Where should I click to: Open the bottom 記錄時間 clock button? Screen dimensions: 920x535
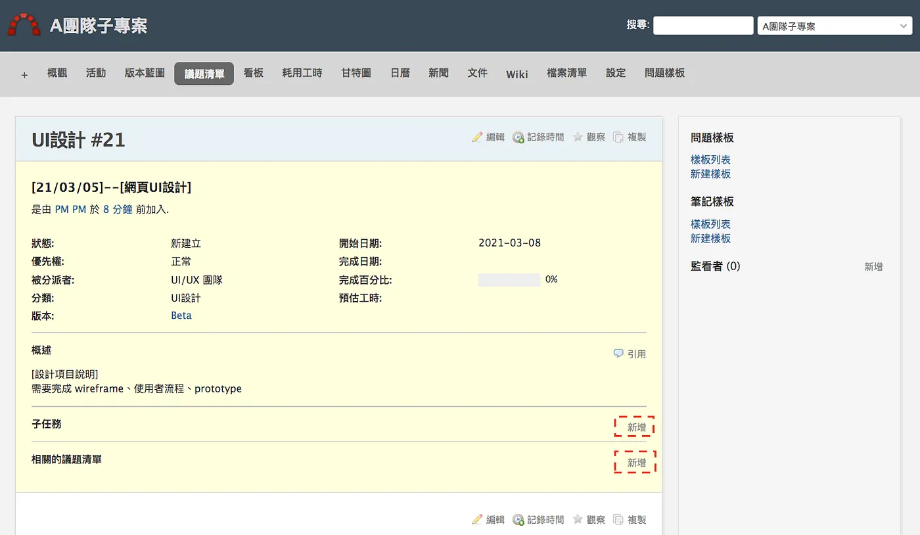538,519
